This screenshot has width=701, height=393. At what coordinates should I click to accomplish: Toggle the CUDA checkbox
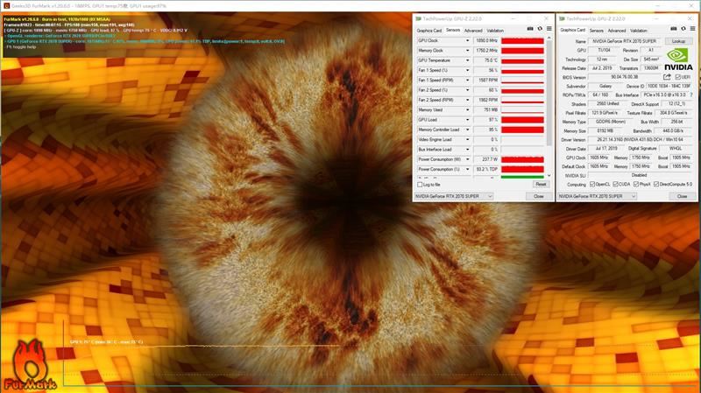616,184
